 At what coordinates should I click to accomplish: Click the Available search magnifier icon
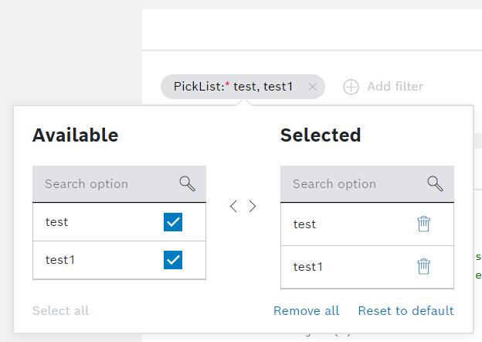click(x=187, y=183)
